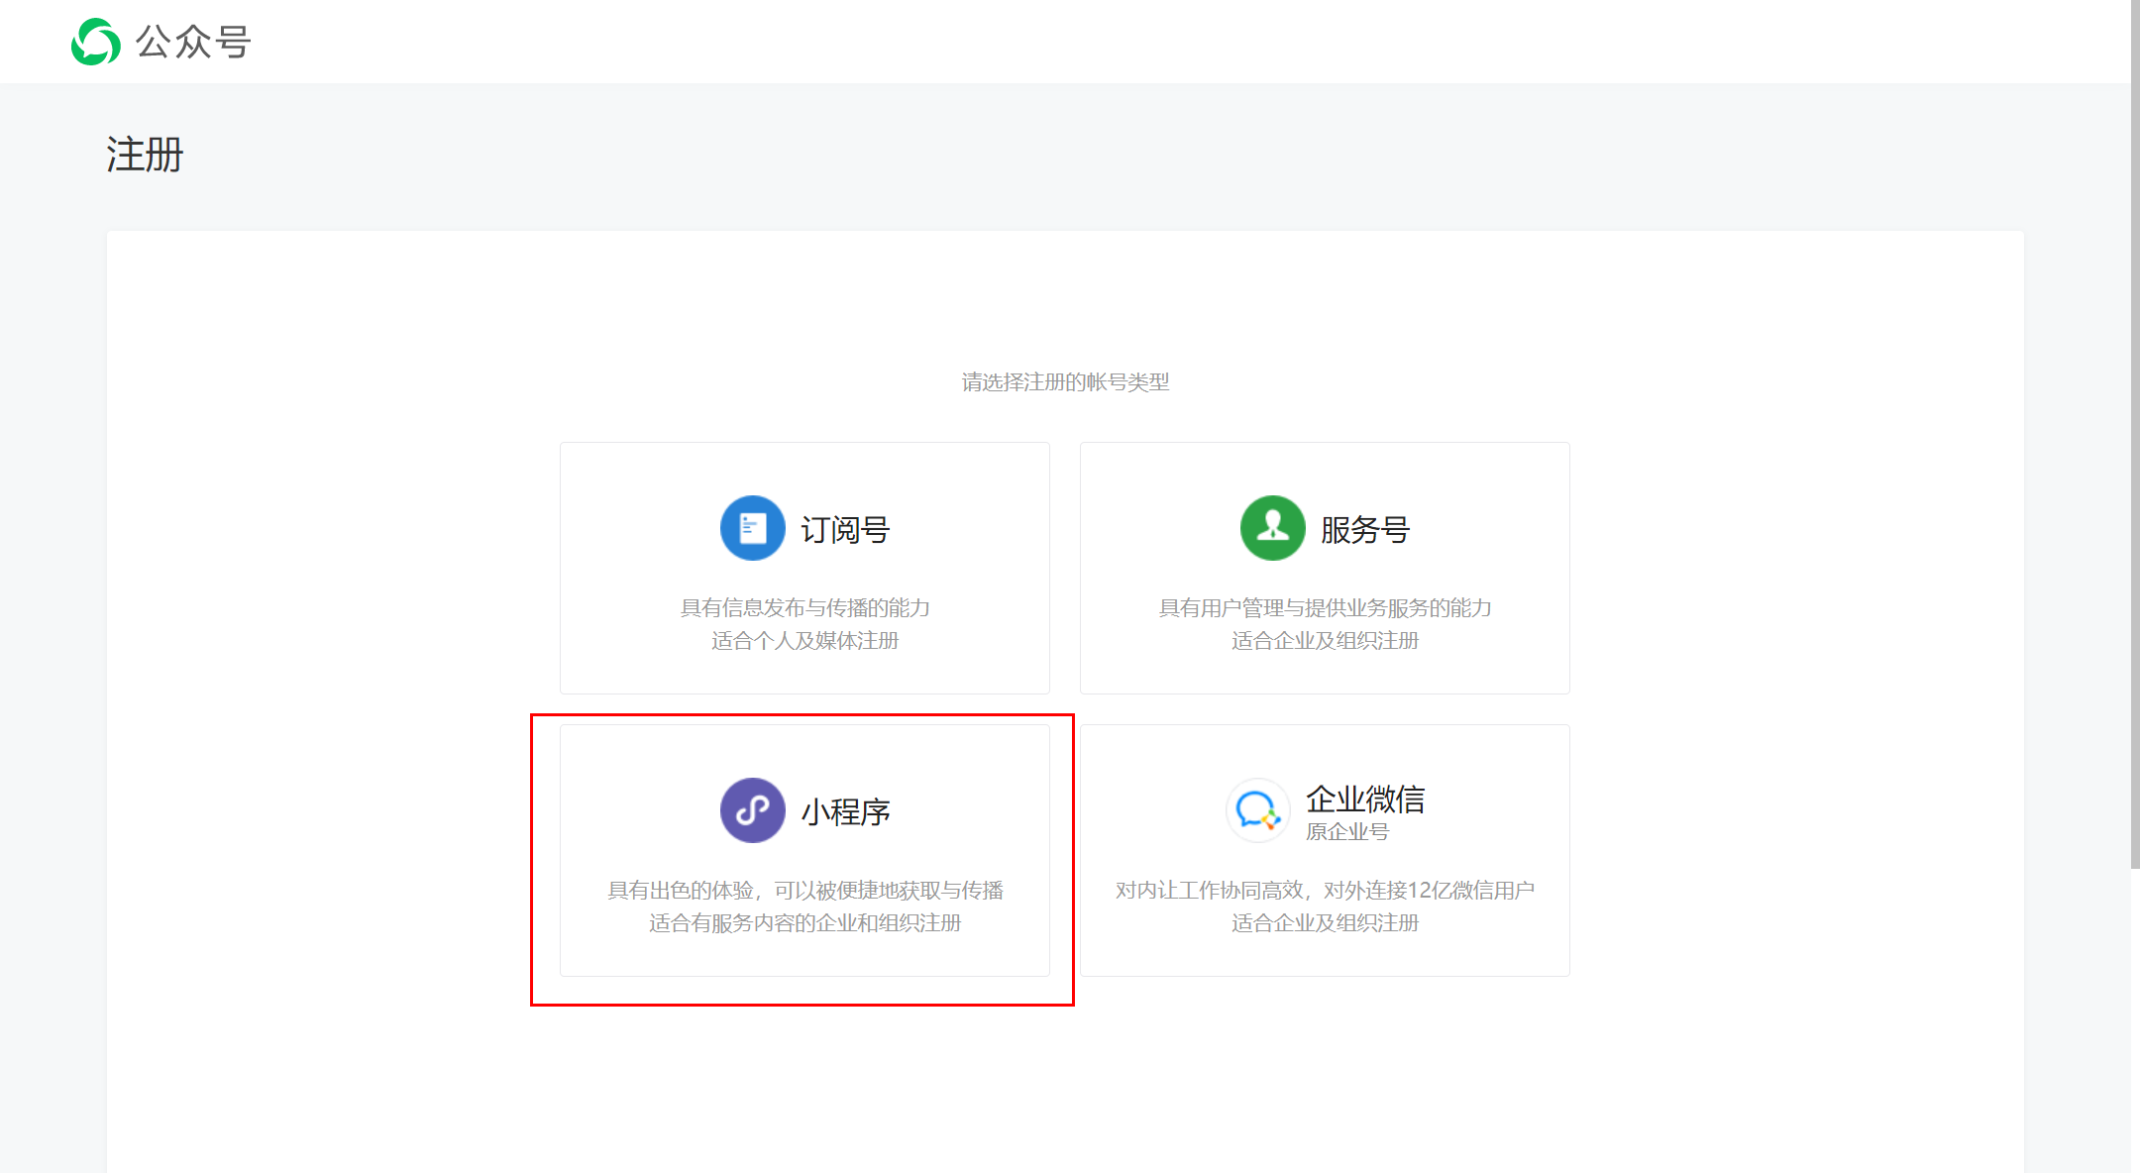
Task: Click text 具有出色的体验，可以被便捷地获取与传播
Action: [804, 890]
